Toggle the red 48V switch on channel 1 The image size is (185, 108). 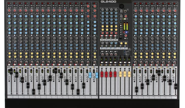point(9,3)
